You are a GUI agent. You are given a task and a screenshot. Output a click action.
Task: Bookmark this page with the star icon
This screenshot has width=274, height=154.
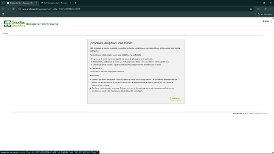[x=251, y=9]
